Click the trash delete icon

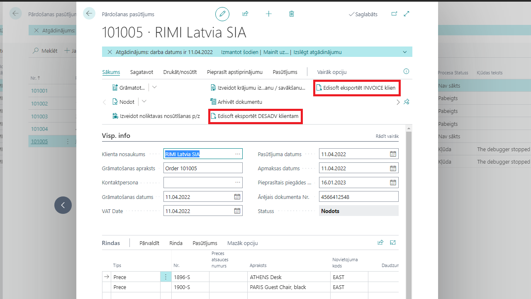[292, 14]
